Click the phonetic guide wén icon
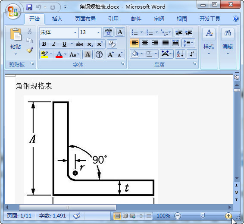 (108, 32)
